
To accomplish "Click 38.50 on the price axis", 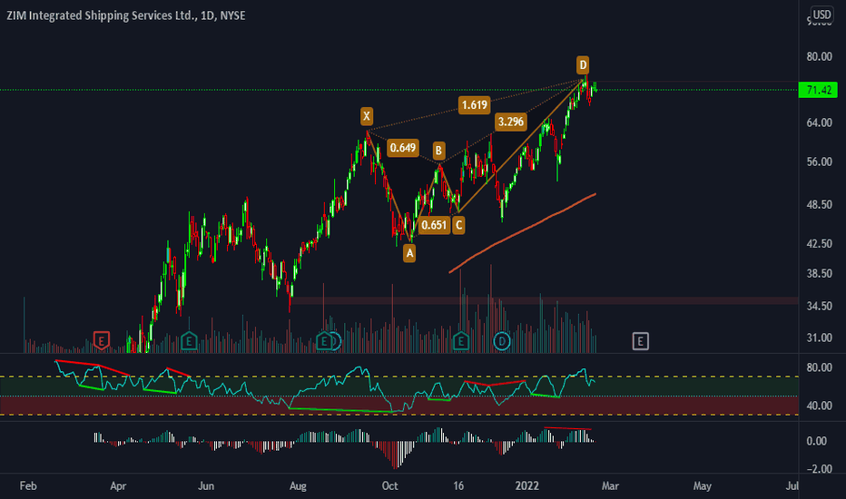I will point(819,273).
